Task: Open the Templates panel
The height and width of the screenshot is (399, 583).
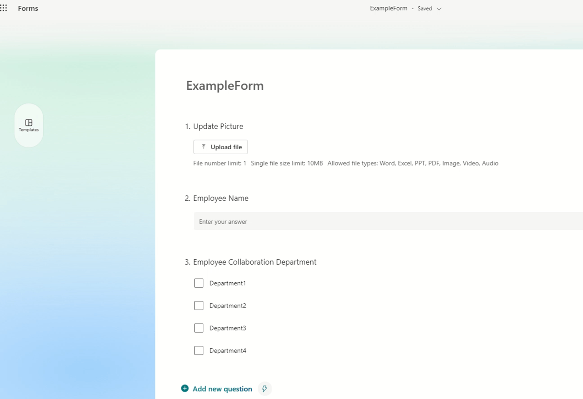Action: point(29,125)
